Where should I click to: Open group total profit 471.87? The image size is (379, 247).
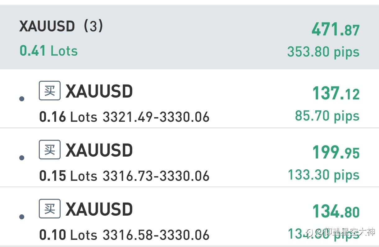click(336, 30)
